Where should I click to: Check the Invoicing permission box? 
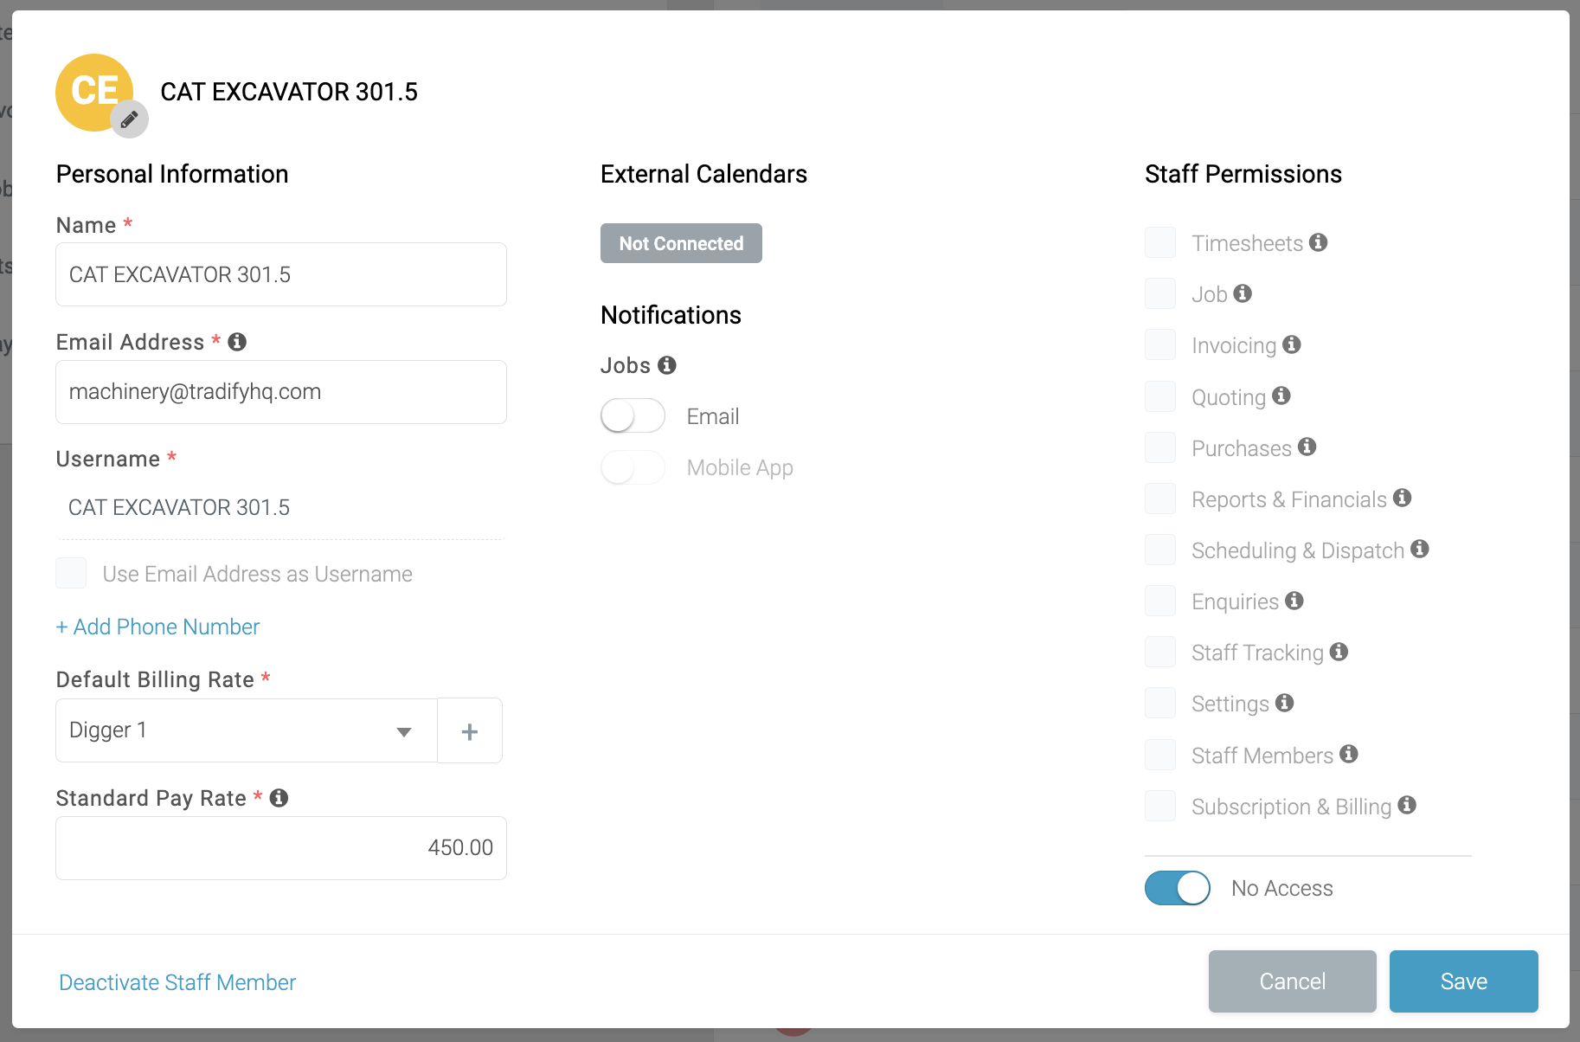[x=1160, y=344]
